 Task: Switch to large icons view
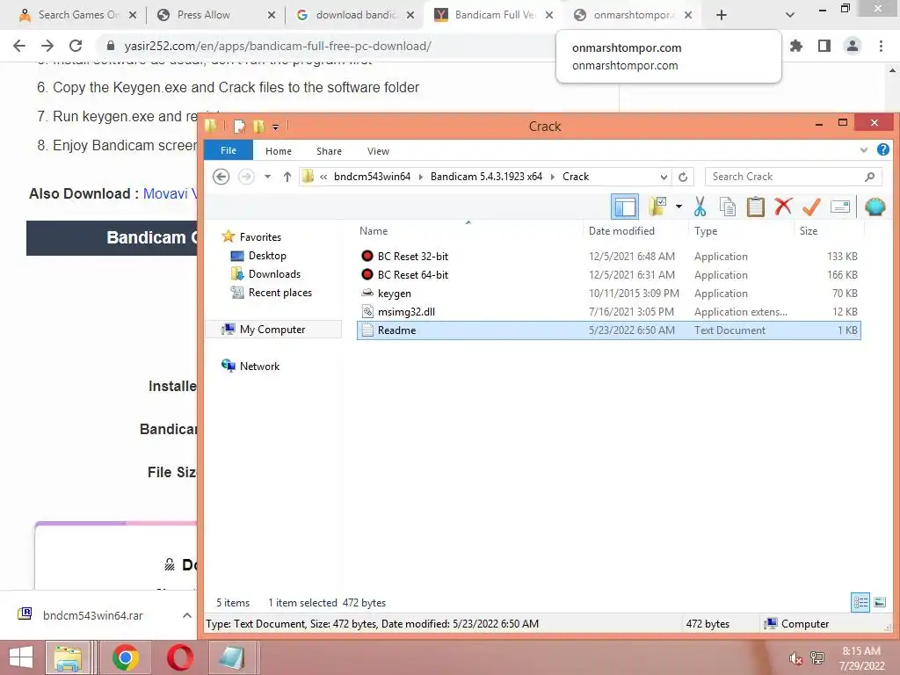coord(880,602)
